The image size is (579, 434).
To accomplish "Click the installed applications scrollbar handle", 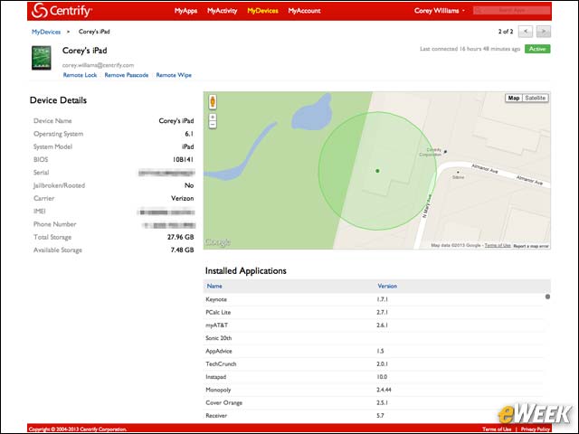I will tap(547, 297).
